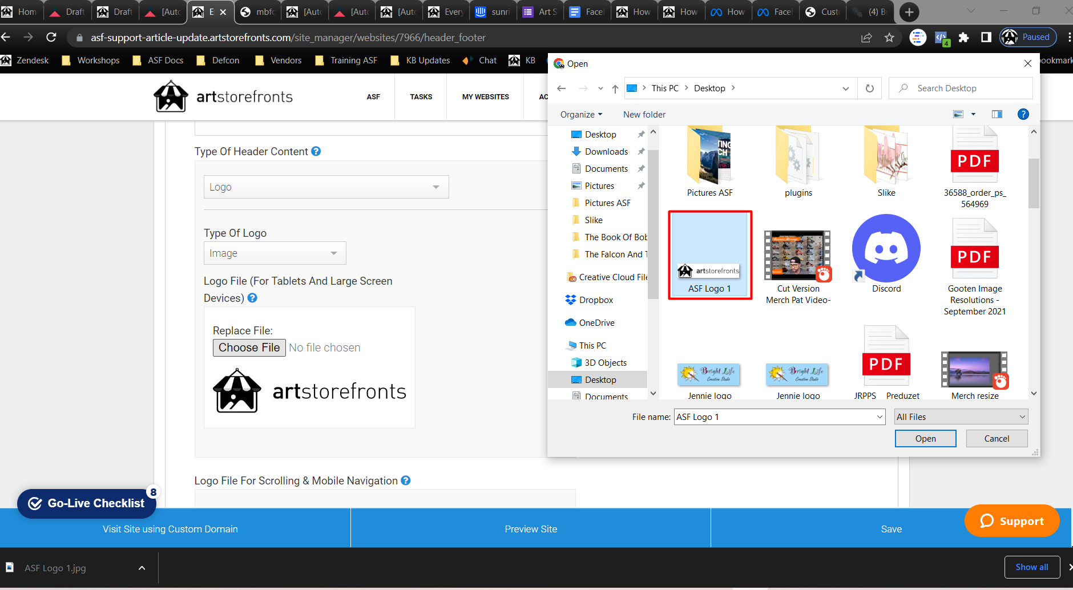Click the ASF Logo 1 file thumbnail
Viewport: 1073px width, 590px height.
[709, 254]
